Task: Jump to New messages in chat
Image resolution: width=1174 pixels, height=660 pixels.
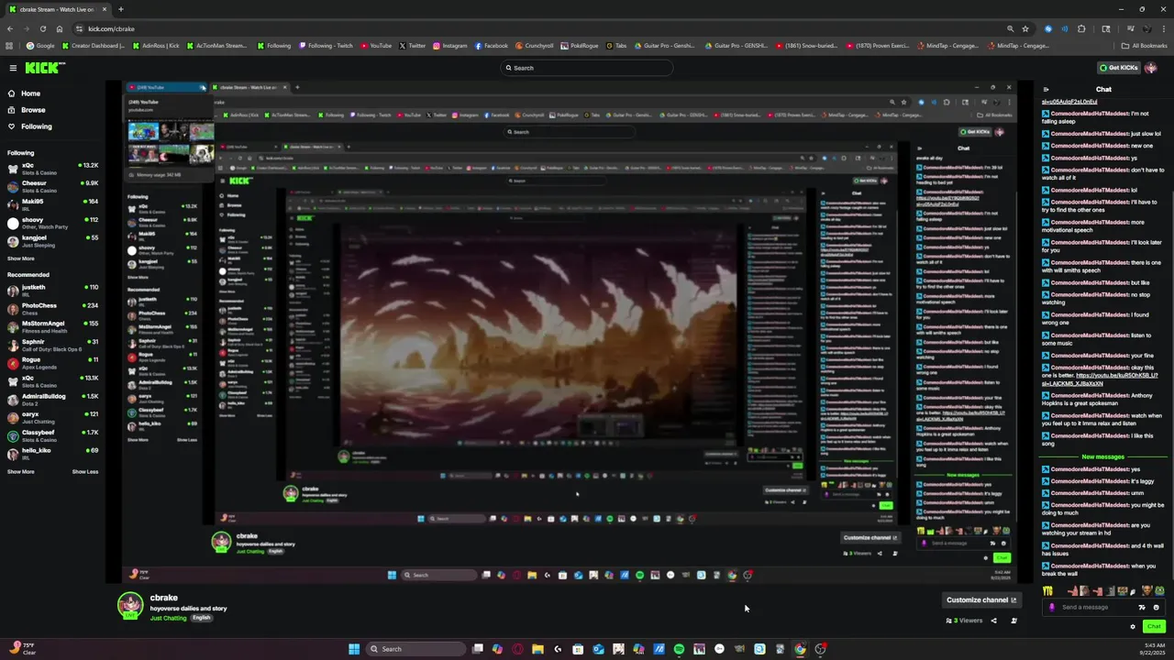Action: pyautogui.click(x=1102, y=456)
